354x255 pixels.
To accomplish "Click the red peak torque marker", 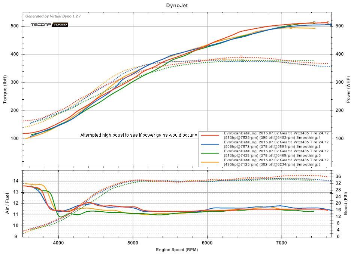I will point(241,57).
